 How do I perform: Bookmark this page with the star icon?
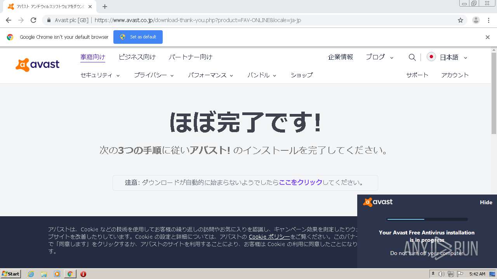[x=461, y=20]
